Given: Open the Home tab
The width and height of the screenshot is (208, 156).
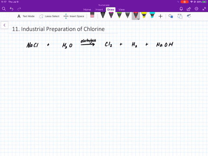Looking at the screenshot, I should point(87,10).
